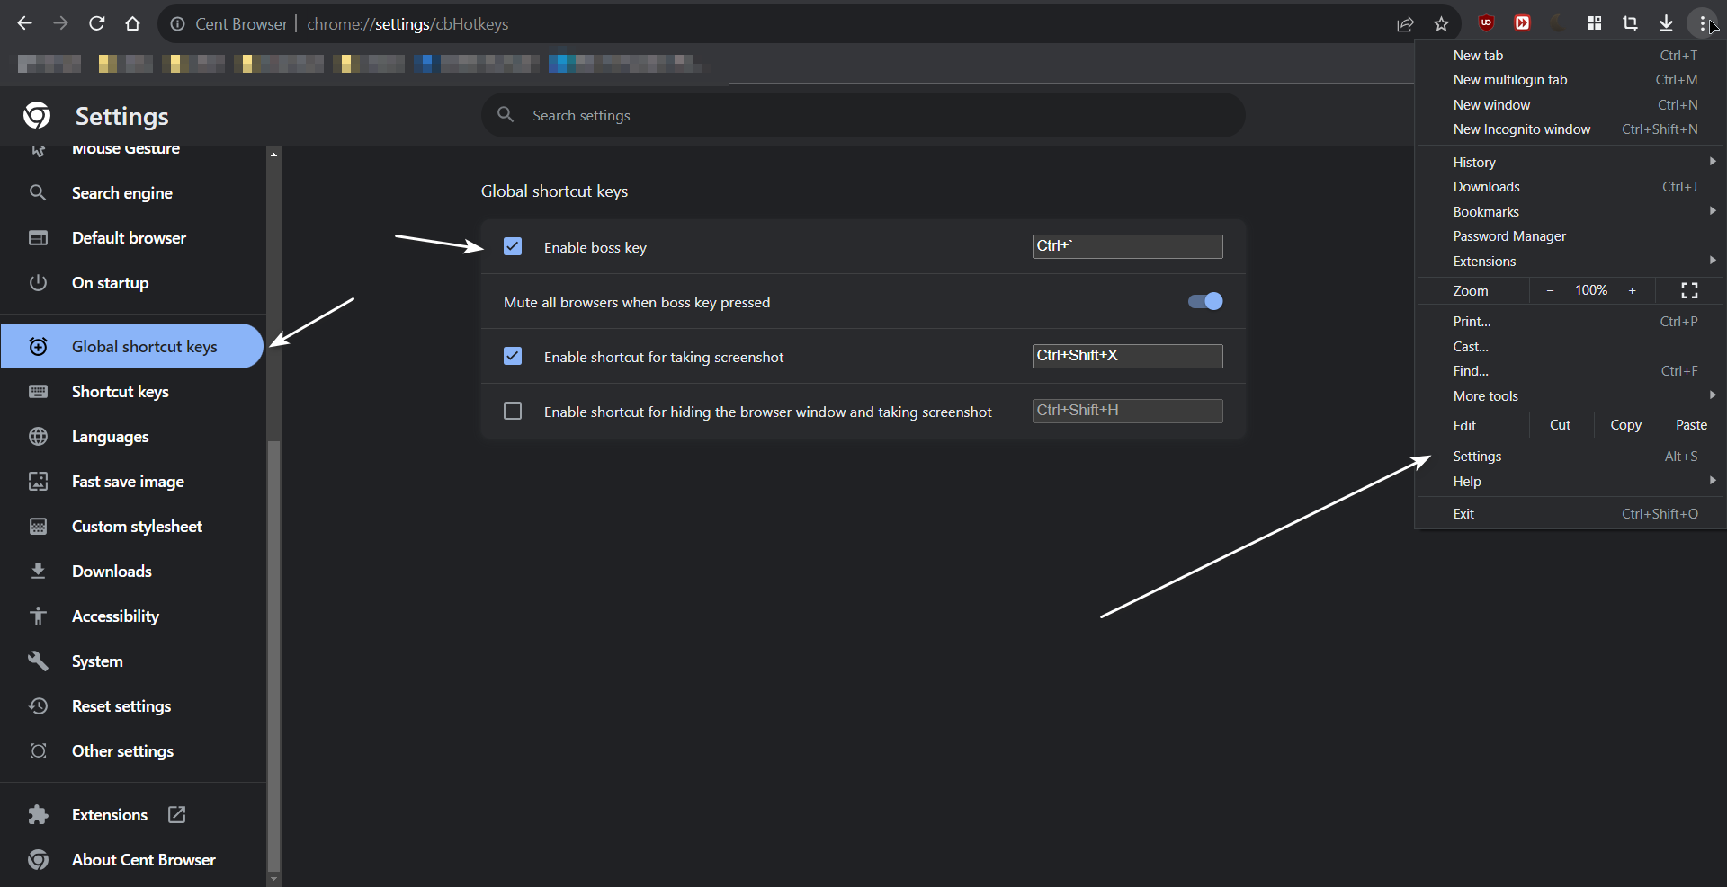Screen dimensions: 1727x887
Task: Open the uBlock Origin extension icon
Action: click(x=1486, y=23)
